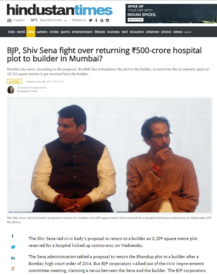The height and width of the screenshot is (275, 217).
Task: Open the e-paper icon link
Action: 9,20
